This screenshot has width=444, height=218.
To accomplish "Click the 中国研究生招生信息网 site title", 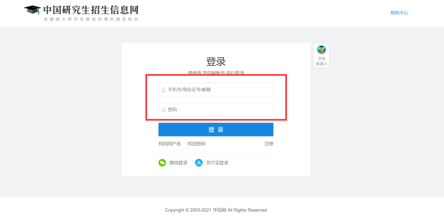I will pyautogui.click(x=91, y=10).
